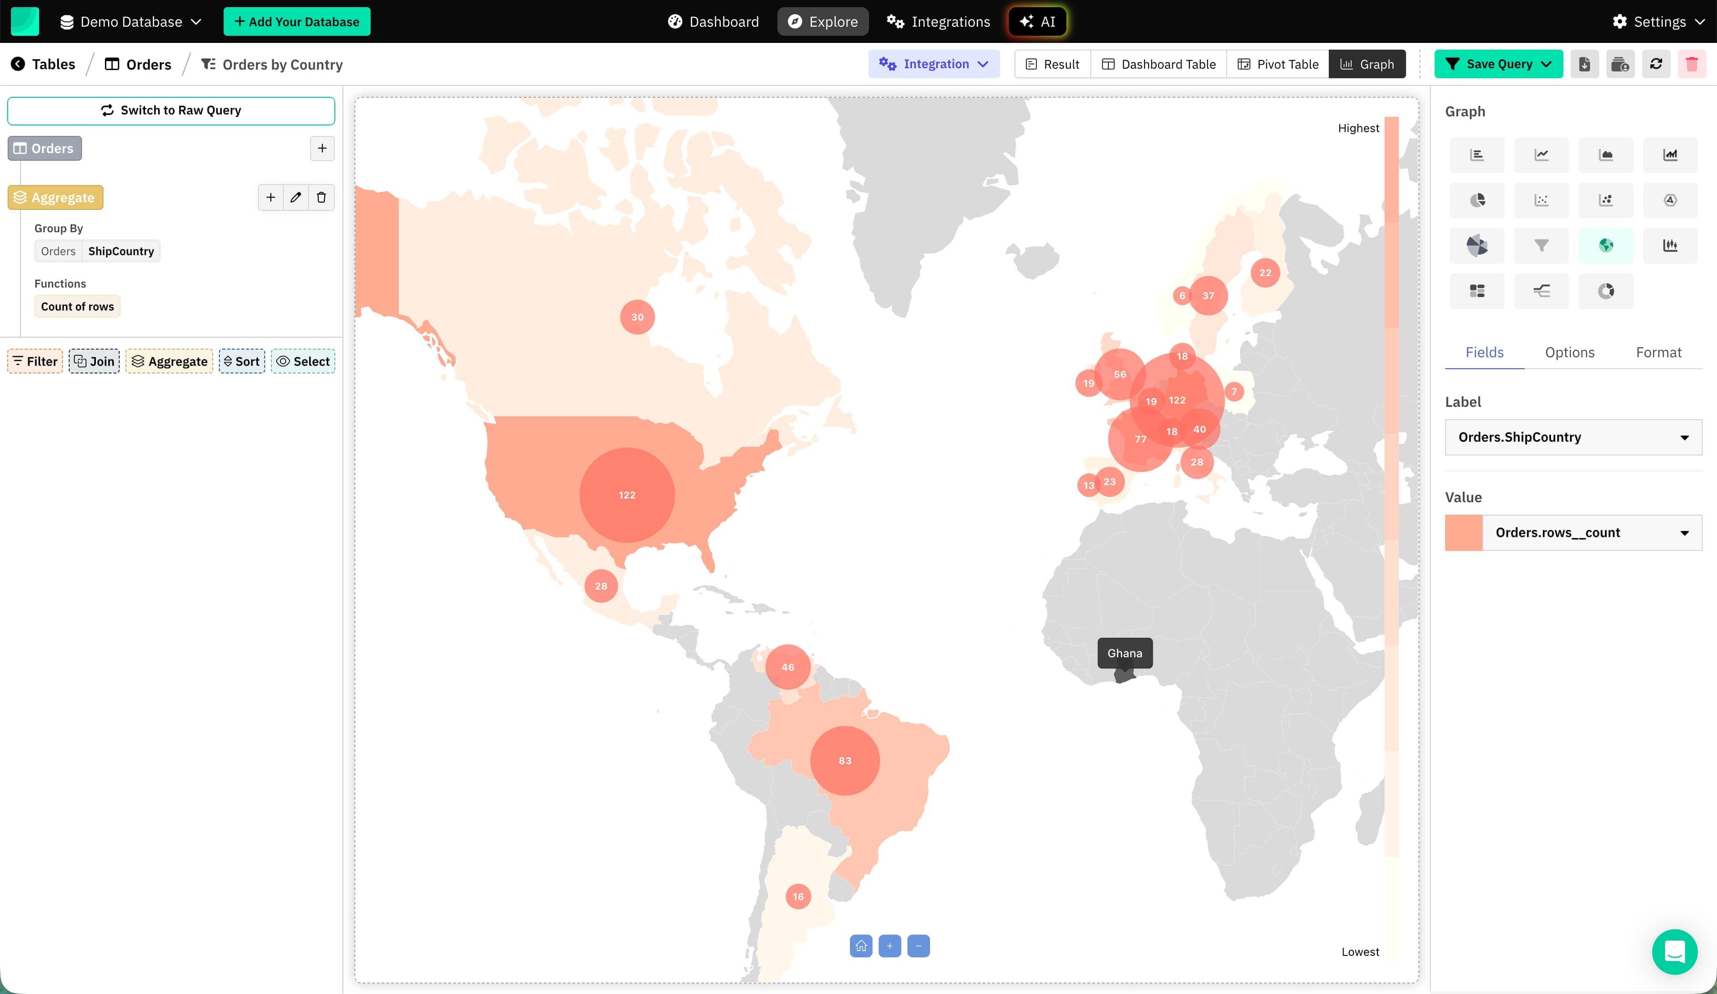
Task: Expand the Integration dropdown
Action: click(933, 64)
